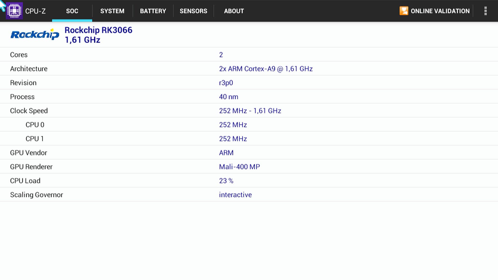The image size is (498, 280).
Task: Click the Rockchip RK3066 heading text
Action: pos(98,30)
